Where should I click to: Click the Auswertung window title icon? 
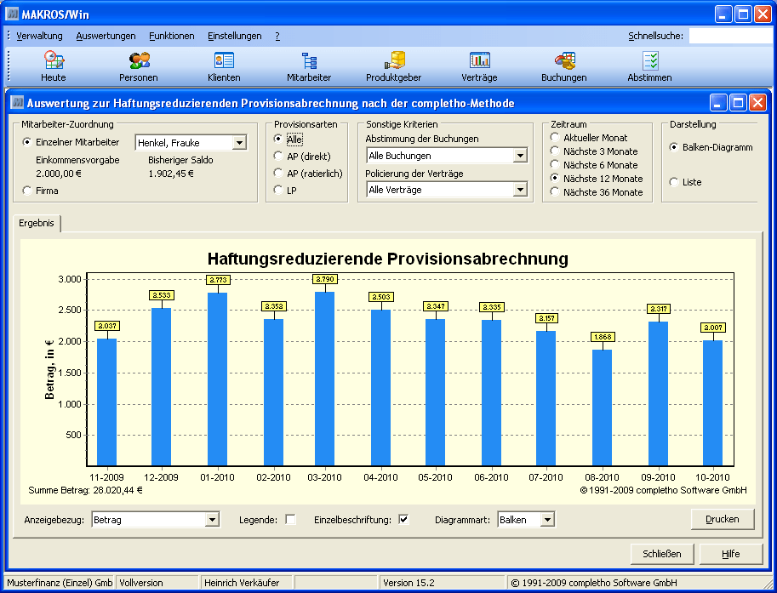(x=17, y=102)
